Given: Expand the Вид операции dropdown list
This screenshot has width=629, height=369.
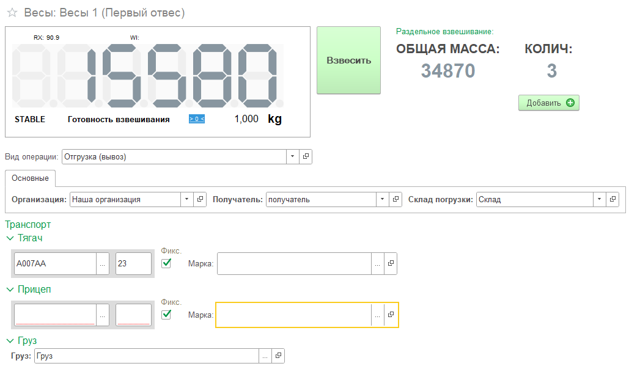Looking at the screenshot, I should click(x=292, y=157).
